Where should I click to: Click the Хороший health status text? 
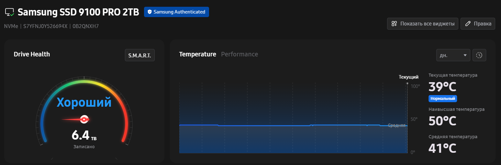[x=84, y=102]
